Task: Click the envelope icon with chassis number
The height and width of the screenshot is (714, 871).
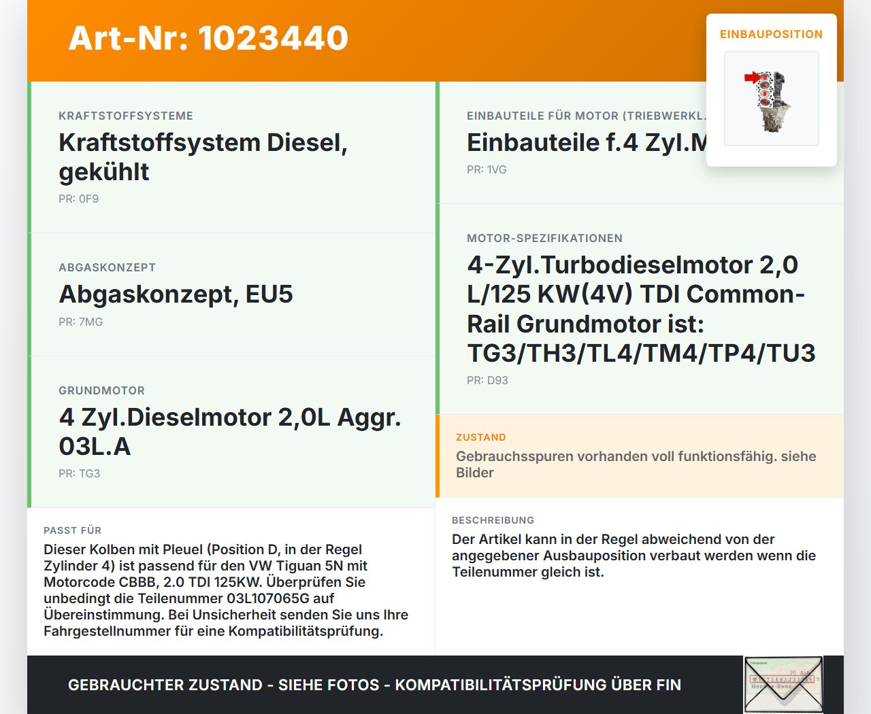Action: coord(783,685)
